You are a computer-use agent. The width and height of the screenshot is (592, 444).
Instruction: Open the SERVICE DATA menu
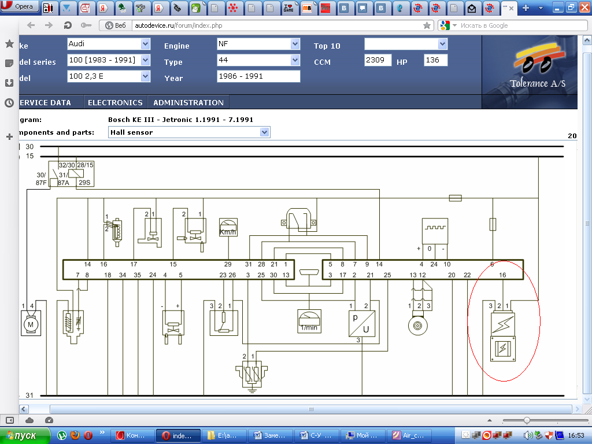click(45, 103)
